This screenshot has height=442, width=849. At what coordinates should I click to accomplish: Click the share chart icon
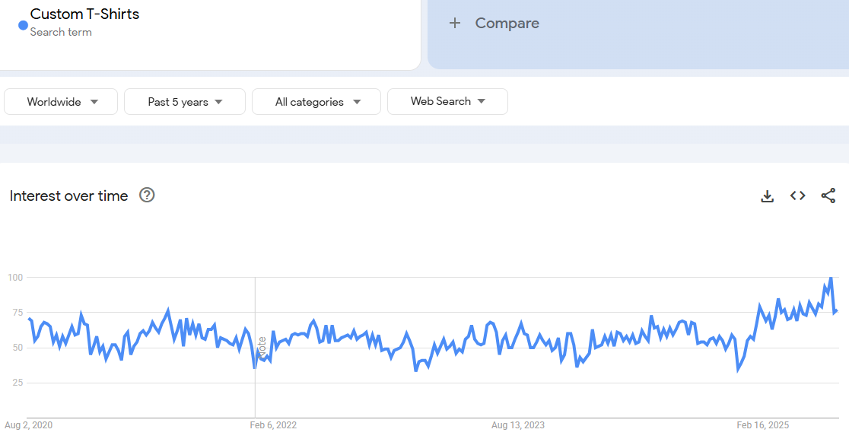(828, 196)
